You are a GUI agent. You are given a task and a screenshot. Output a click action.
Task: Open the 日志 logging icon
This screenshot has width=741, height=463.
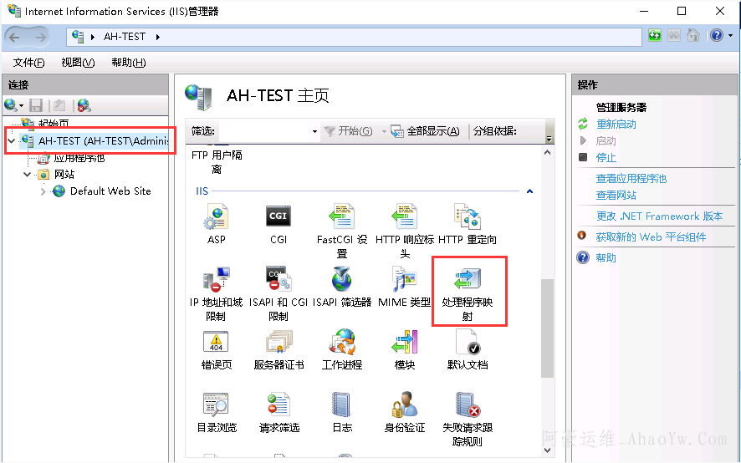(342, 407)
